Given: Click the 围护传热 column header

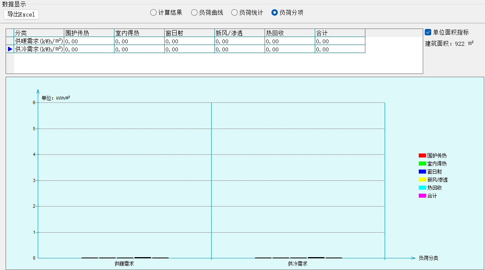Looking at the screenshot, I should click(x=89, y=33).
